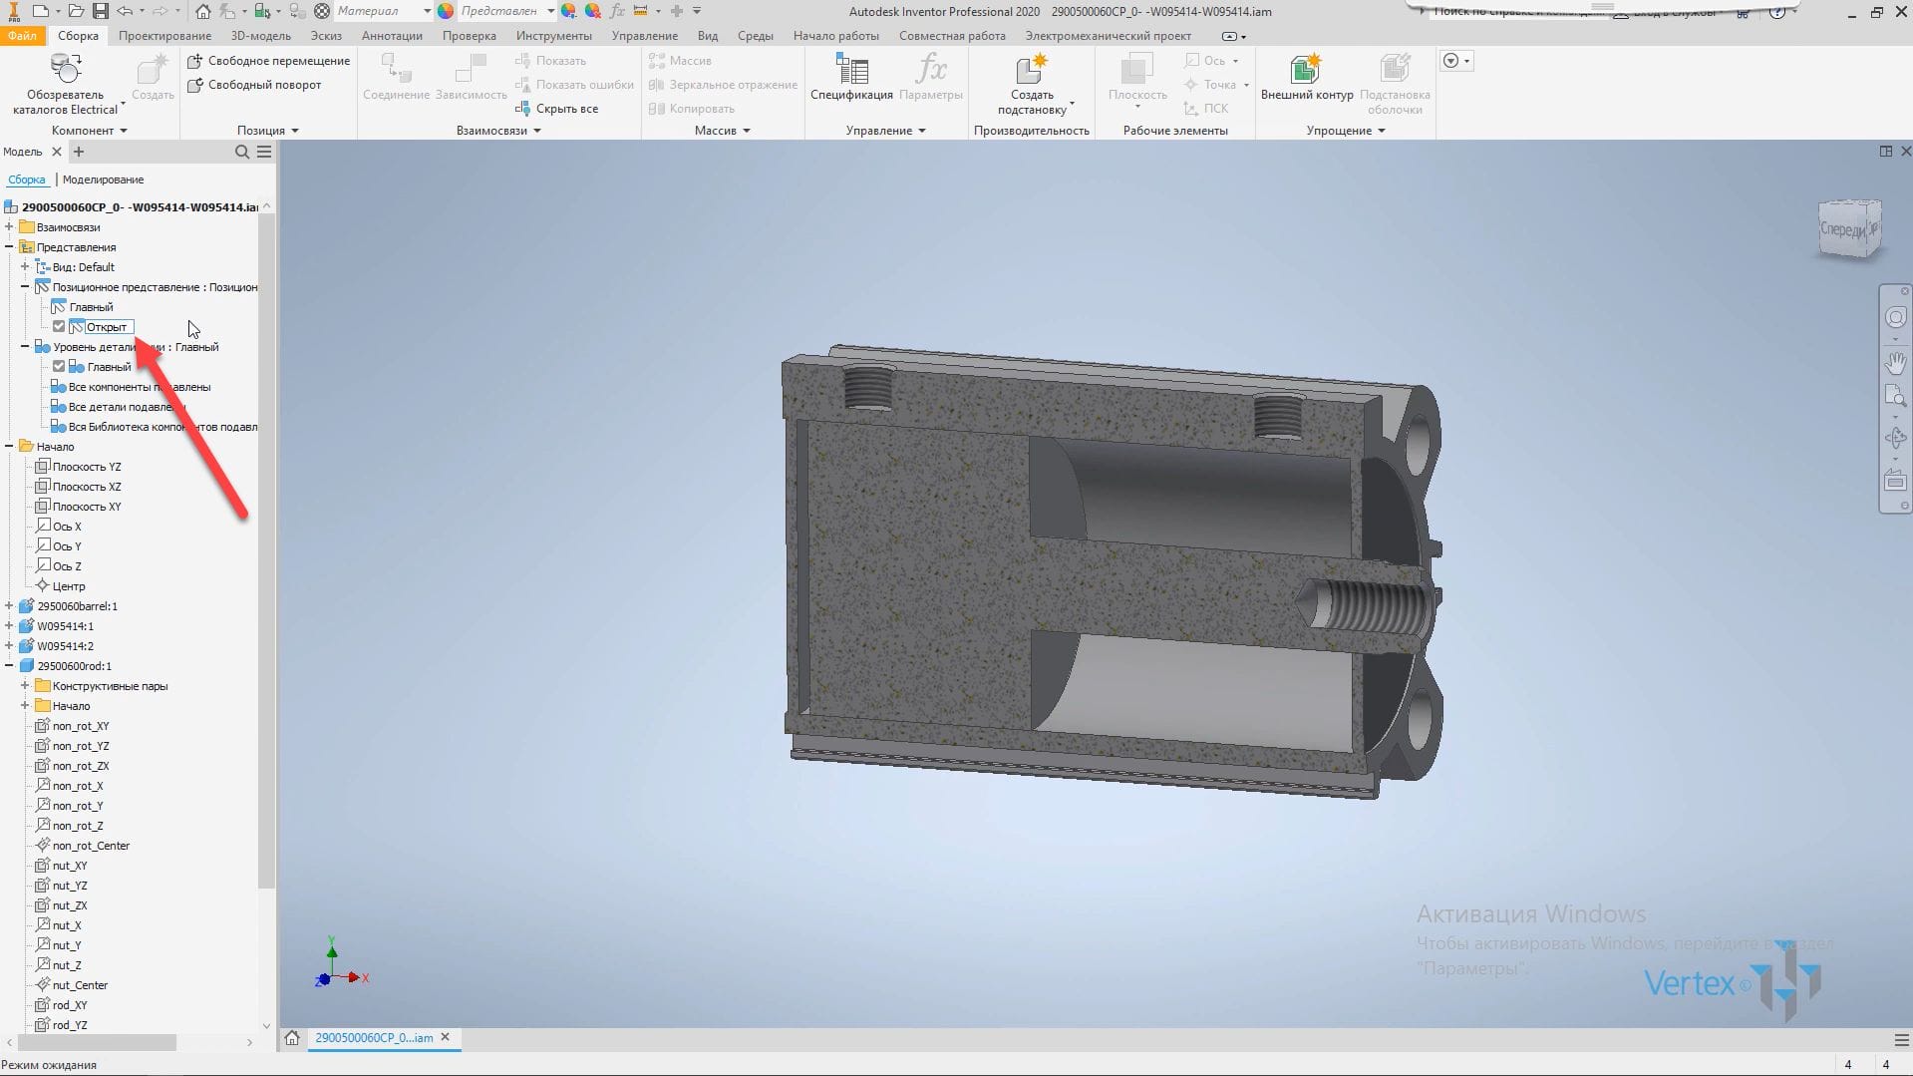Select the non_rot_XY work plane
The height and width of the screenshot is (1076, 1913).
pyautogui.click(x=72, y=726)
